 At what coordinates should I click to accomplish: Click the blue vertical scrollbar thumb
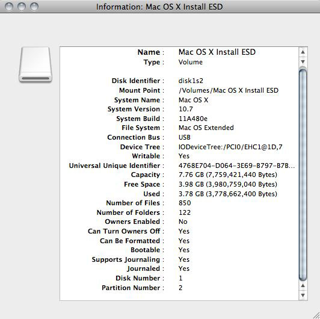point(303,175)
